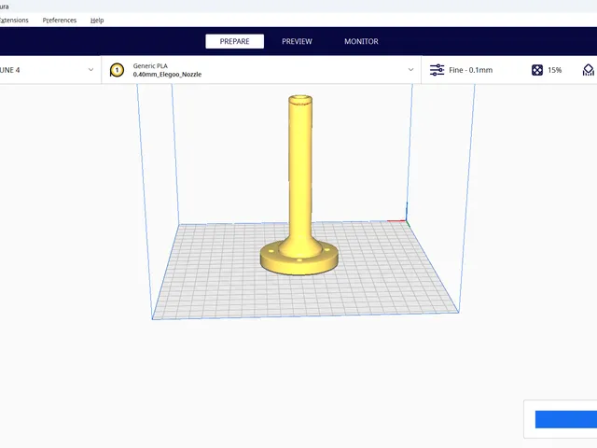Switch to the PREPARE stage tab
Image resolution: width=597 pixels, height=448 pixels.
pos(234,41)
